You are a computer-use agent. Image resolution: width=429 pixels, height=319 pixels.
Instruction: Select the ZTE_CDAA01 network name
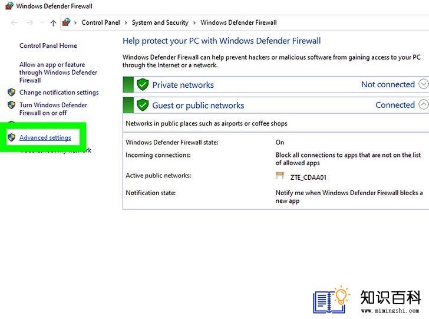[308, 177]
